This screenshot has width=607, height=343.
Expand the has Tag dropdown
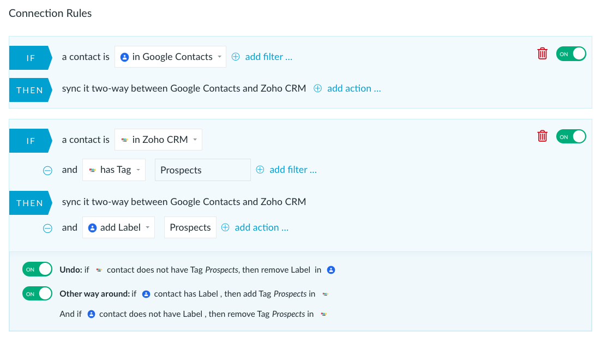pos(114,170)
